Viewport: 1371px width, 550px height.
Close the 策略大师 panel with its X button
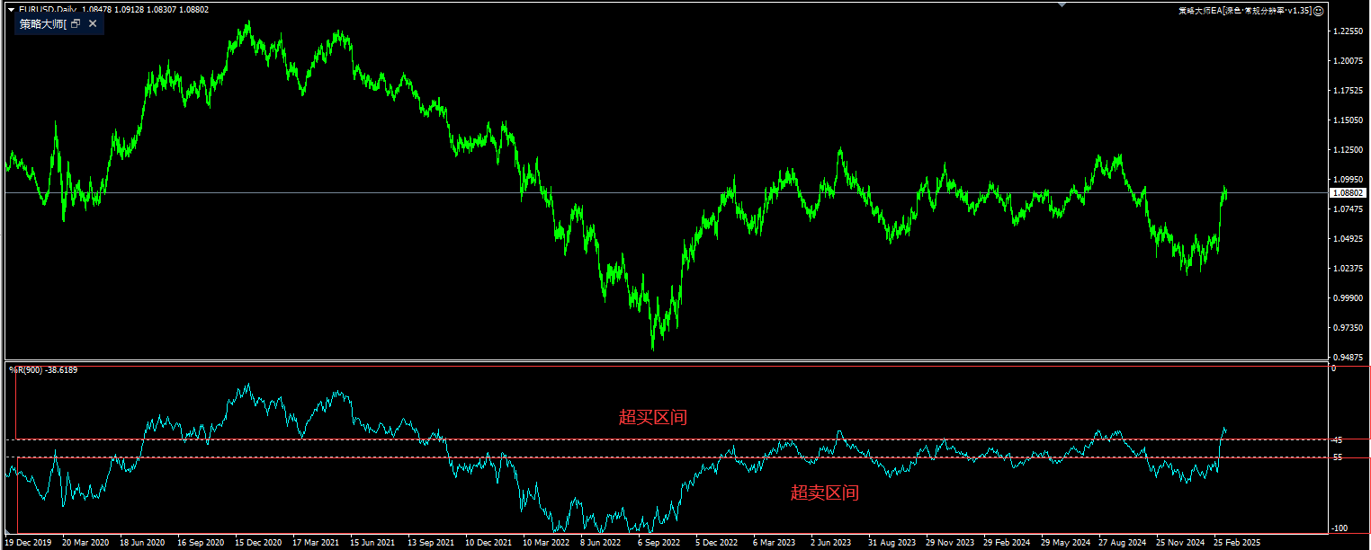point(93,24)
